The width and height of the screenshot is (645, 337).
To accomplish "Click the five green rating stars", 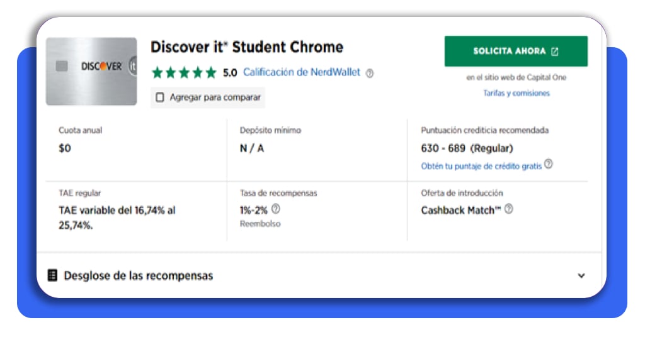I will pos(184,73).
